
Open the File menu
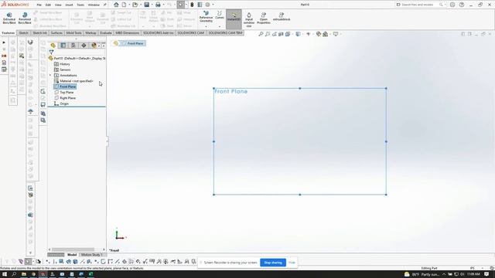(39, 5)
